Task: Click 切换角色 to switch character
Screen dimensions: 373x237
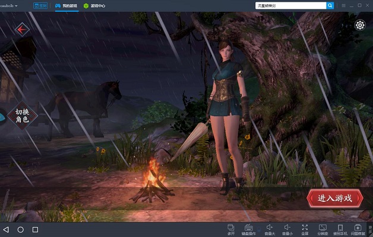Action: [x=23, y=116]
